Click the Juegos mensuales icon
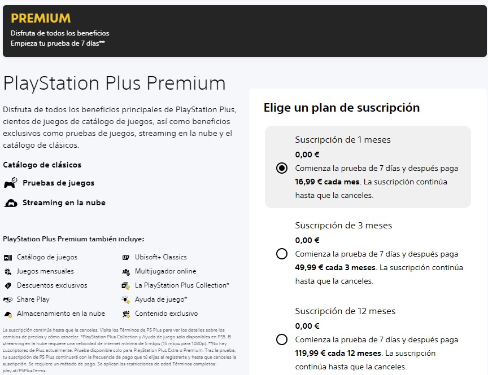Viewport: 488px width, 375px height. [x=8, y=271]
